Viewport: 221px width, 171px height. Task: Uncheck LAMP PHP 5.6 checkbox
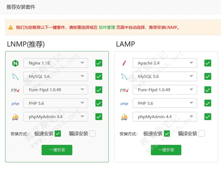[208, 103]
